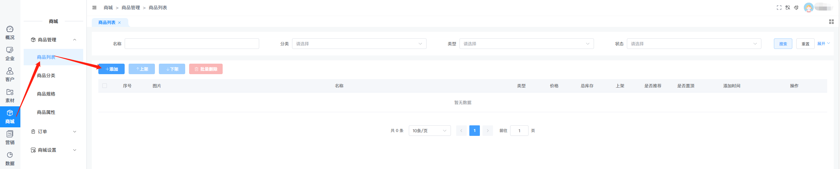
Task: Open the 分类 category dropdown
Action: click(x=359, y=44)
